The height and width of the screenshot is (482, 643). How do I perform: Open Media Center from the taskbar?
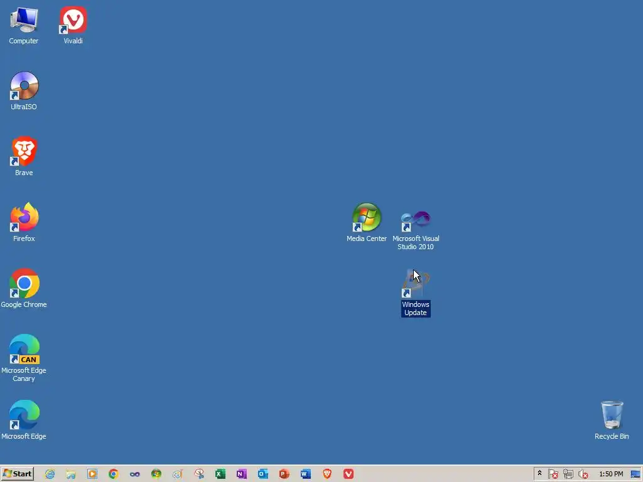point(156,474)
